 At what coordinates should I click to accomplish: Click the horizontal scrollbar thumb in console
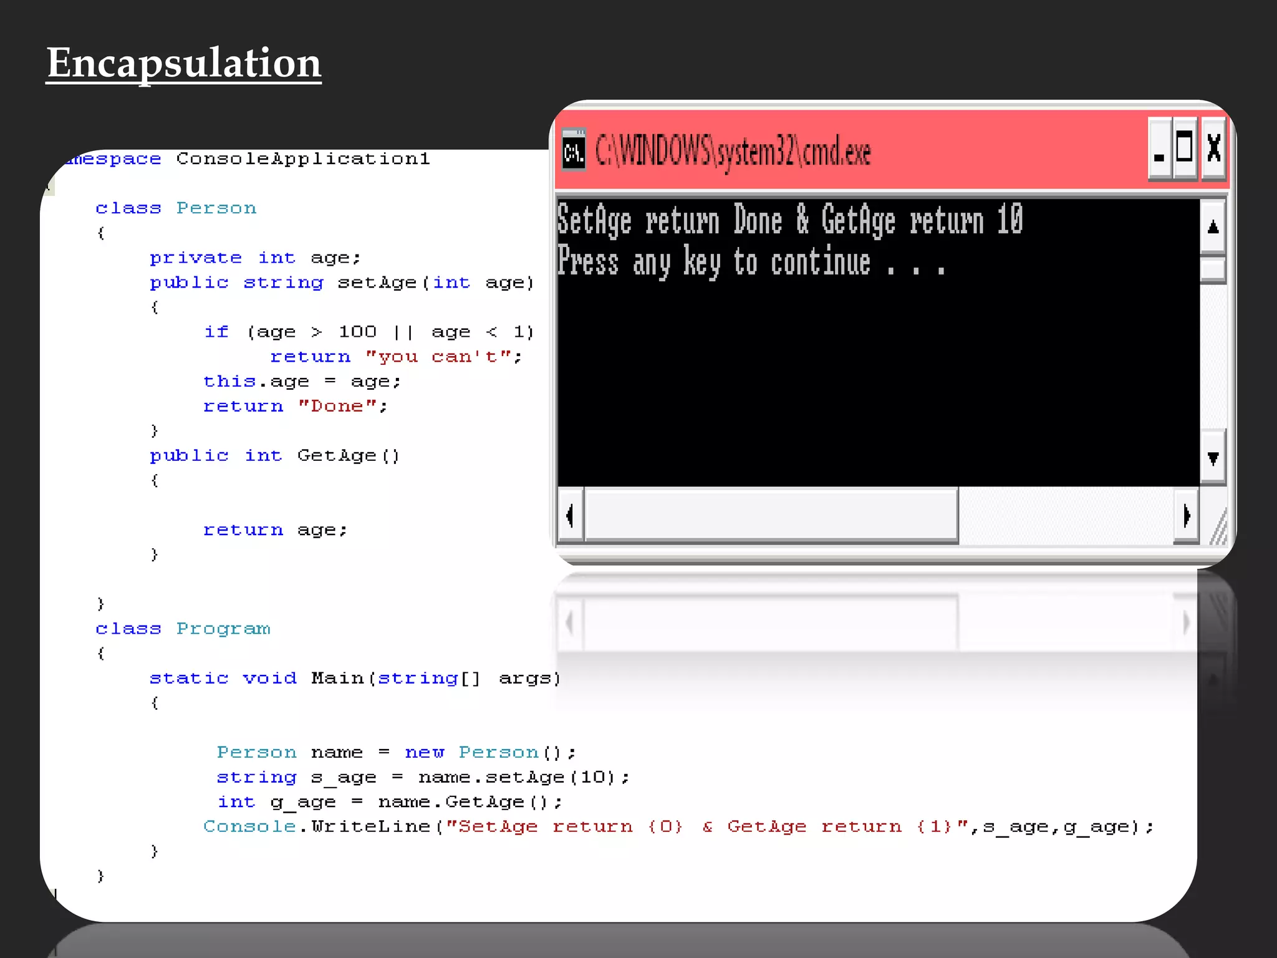pyautogui.click(x=771, y=516)
